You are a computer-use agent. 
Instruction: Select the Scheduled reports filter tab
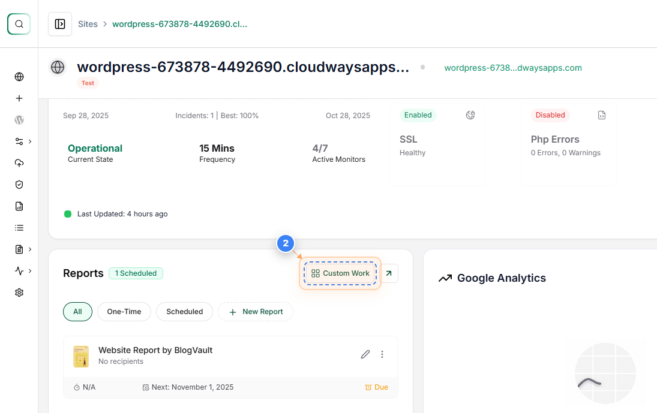pos(184,312)
